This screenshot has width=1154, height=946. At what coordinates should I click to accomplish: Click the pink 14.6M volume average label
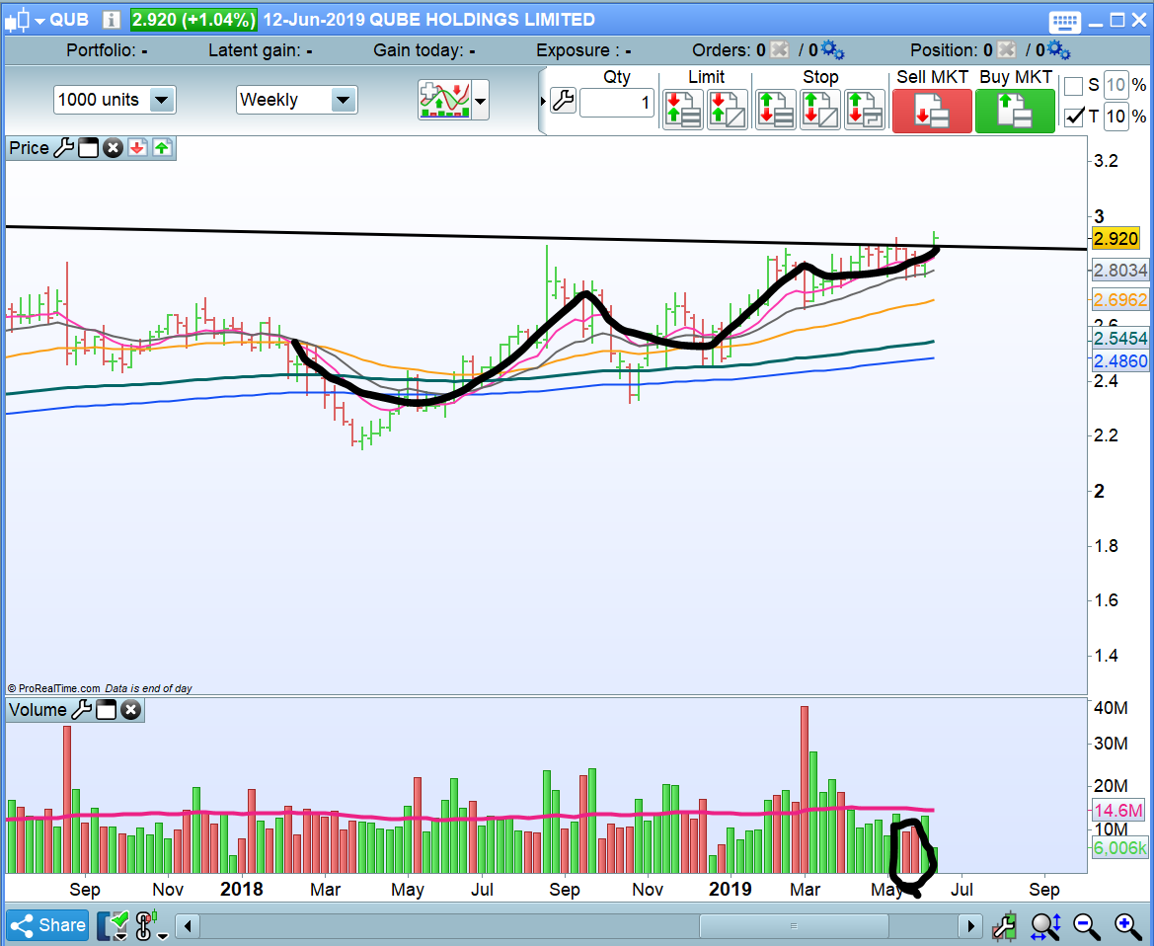[x=1118, y=811]
